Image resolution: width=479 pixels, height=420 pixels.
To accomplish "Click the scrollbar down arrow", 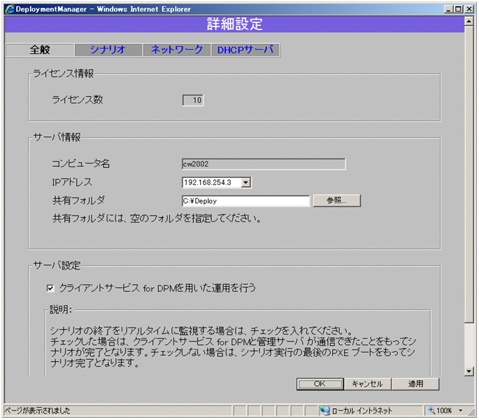I will (x=469, y=372).
